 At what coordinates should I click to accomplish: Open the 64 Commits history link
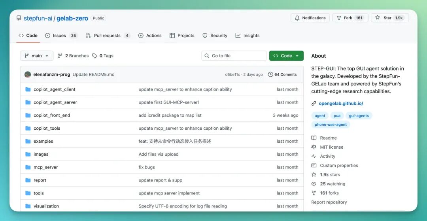point(282,74)
